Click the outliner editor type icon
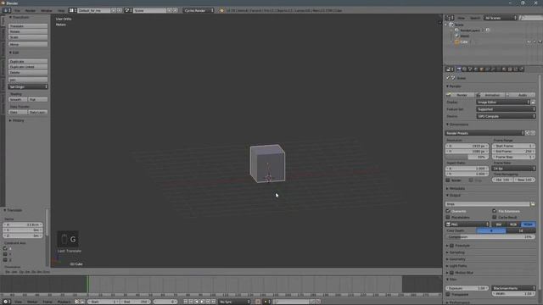 (449, 18)
